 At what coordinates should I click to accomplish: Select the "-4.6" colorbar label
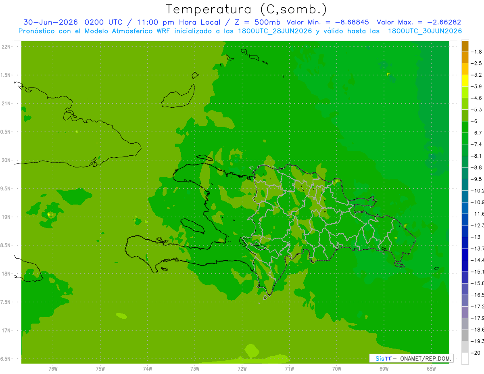coord(477,98)
